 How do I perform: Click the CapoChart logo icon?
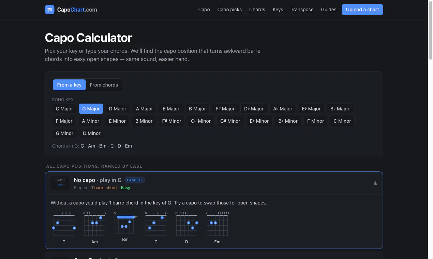49,10
